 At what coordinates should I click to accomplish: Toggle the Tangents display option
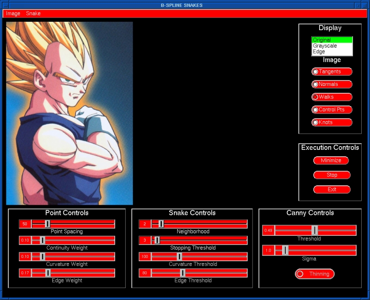pyautogui.click(x=332, y=72)
